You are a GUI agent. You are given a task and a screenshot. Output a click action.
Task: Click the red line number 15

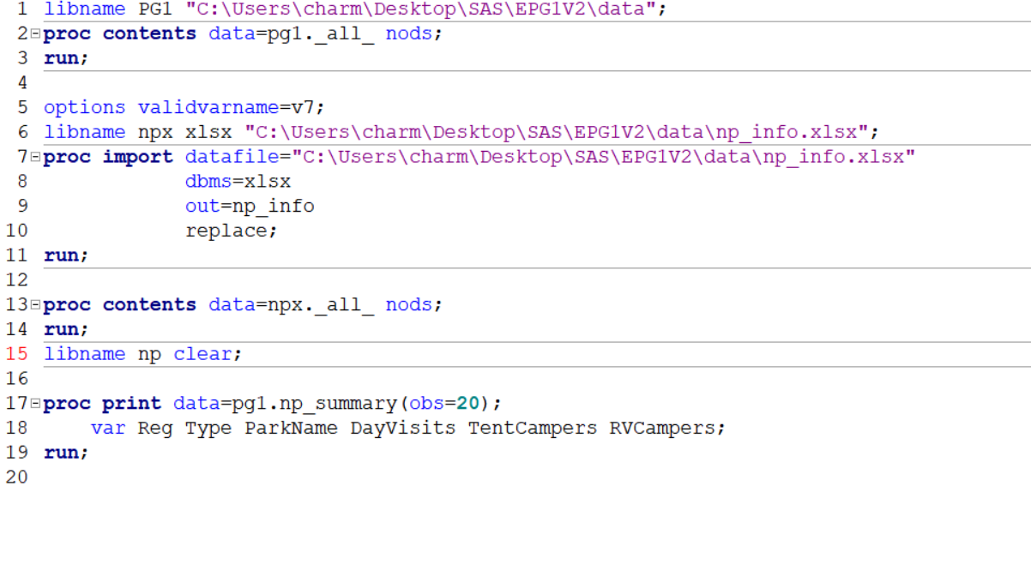[x=15, y=353]
